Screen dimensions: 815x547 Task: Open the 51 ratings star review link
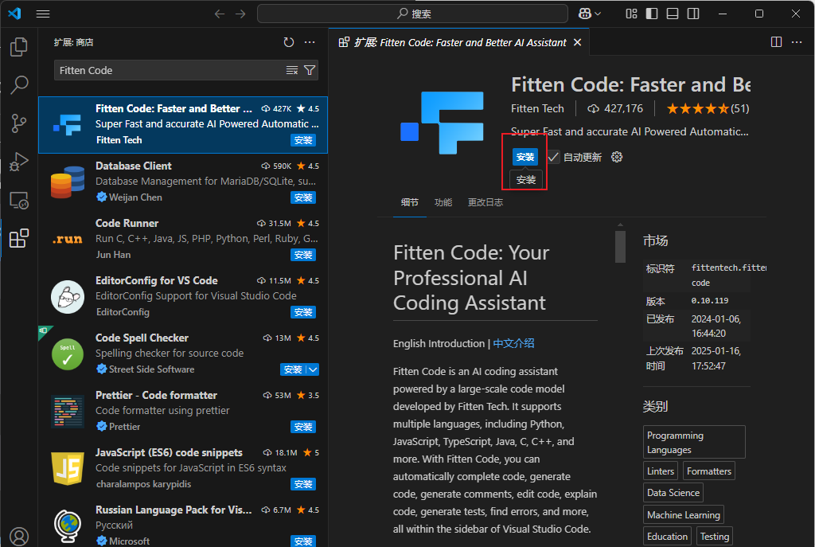point(708,108)
